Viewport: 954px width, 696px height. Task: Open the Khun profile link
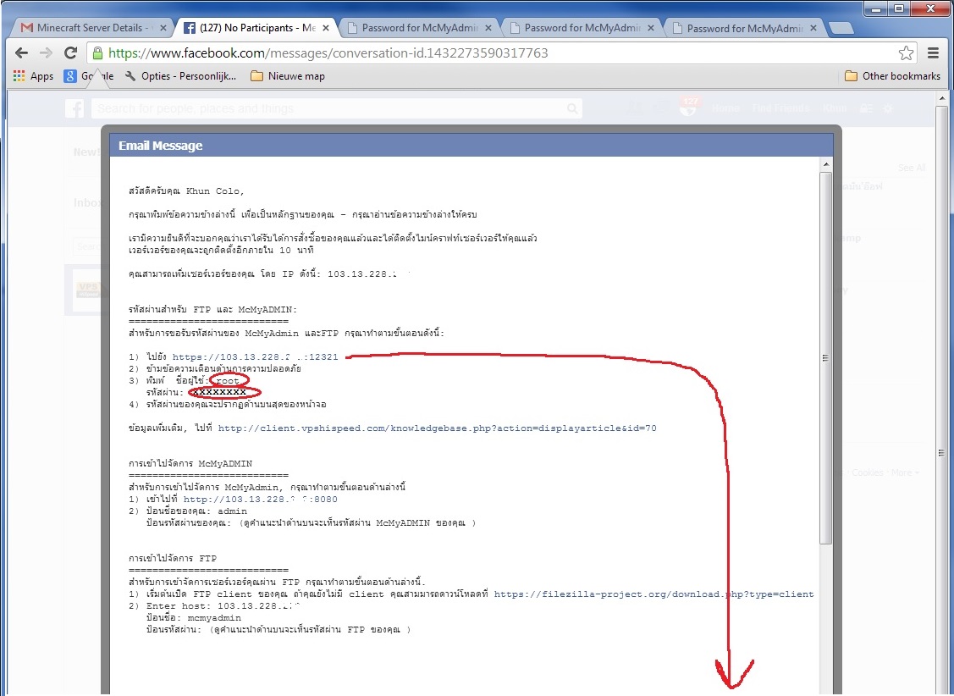[x=834, y=108]
